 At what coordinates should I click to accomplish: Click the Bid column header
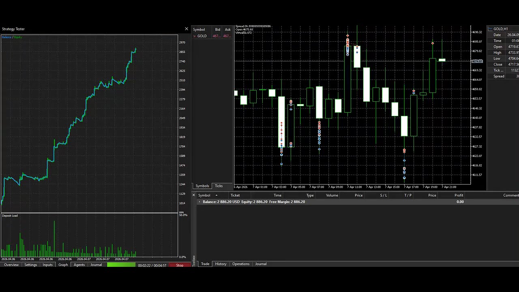[x=218, y=30]
